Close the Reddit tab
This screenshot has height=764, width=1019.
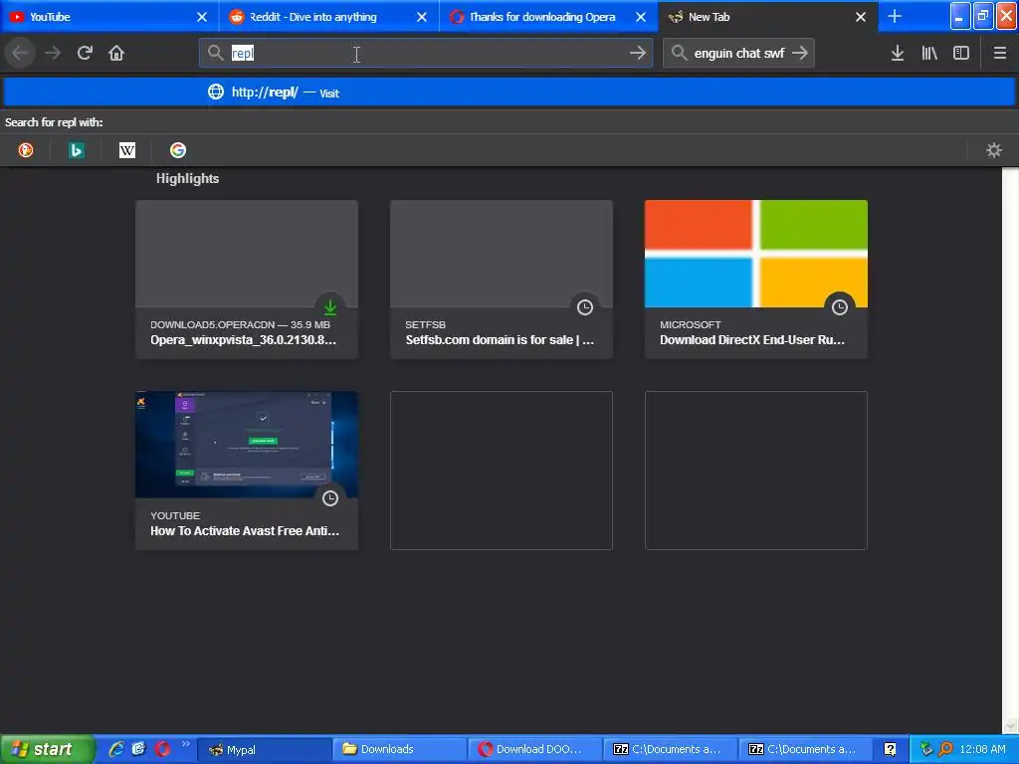pos(422,17)
